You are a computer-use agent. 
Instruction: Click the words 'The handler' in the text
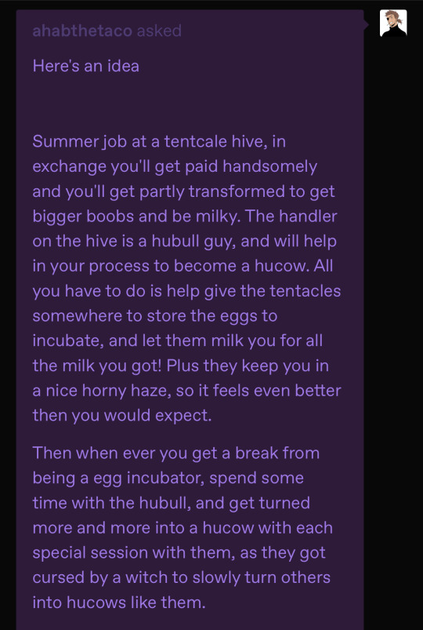(x=291, y=217)
